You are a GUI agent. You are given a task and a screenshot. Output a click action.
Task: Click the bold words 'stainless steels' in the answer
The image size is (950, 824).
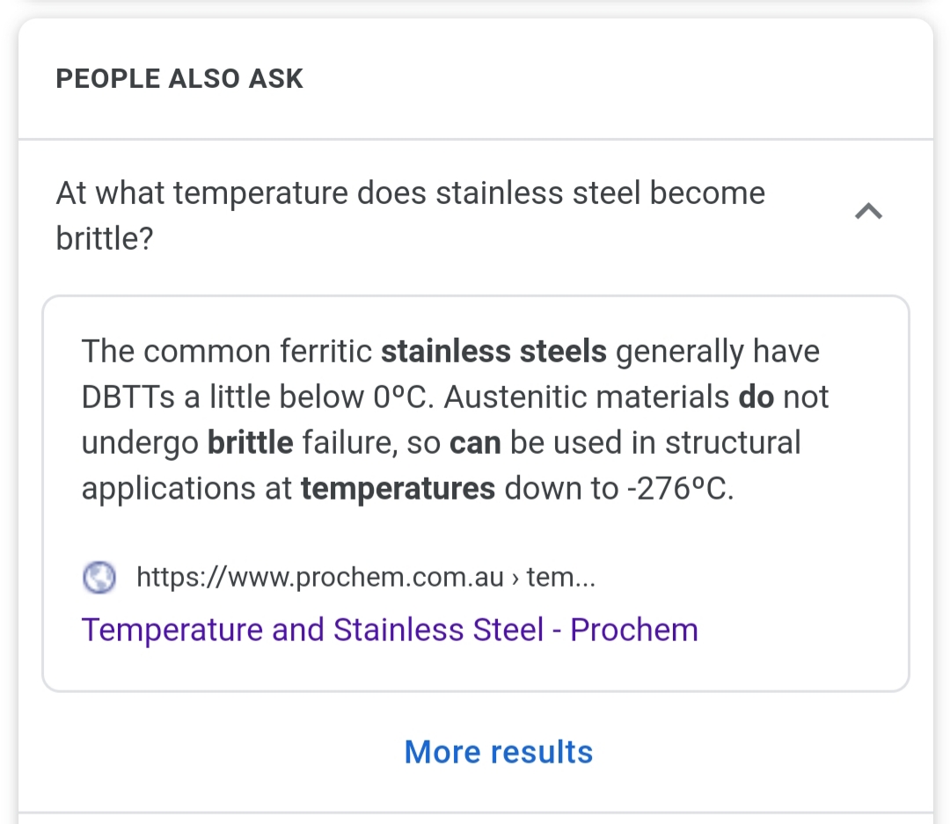coord(493,352)
